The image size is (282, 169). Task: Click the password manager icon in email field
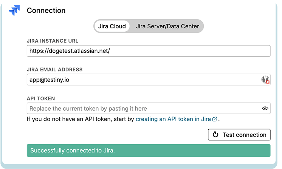(265, 80)
